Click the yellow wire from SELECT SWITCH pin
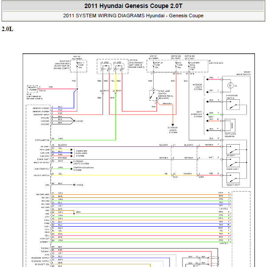Screen dimensions: 270x267 pos(111,175)
